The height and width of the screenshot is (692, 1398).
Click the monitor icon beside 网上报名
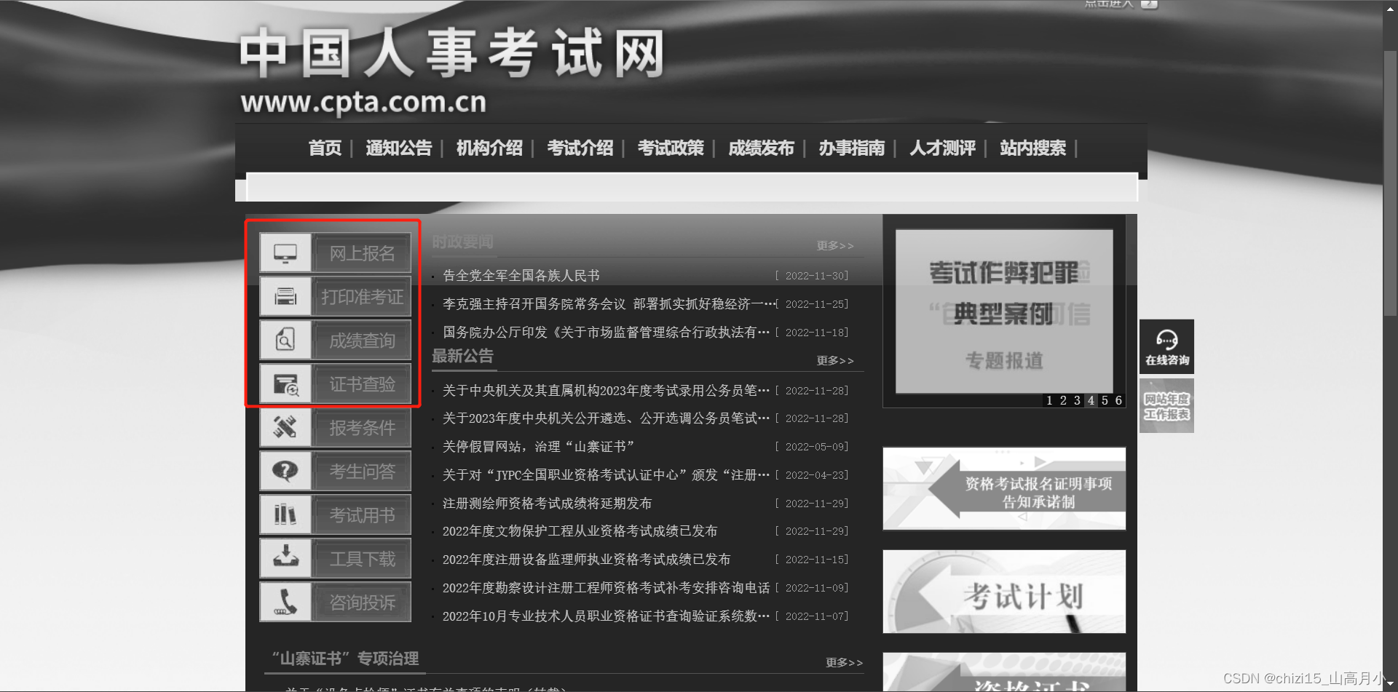click(285, 253)
